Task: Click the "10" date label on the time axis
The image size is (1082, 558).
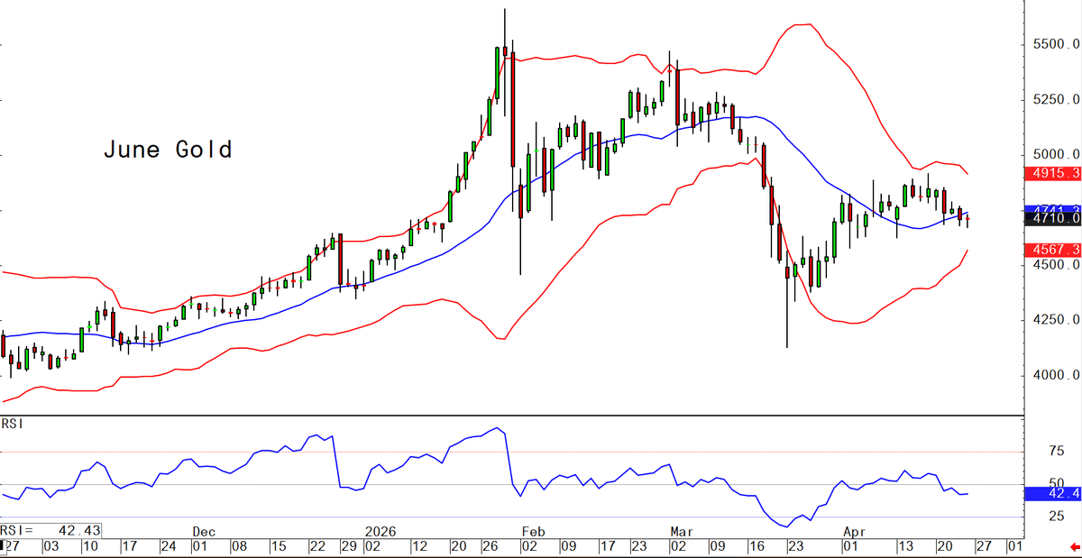Action: point(89,546)
